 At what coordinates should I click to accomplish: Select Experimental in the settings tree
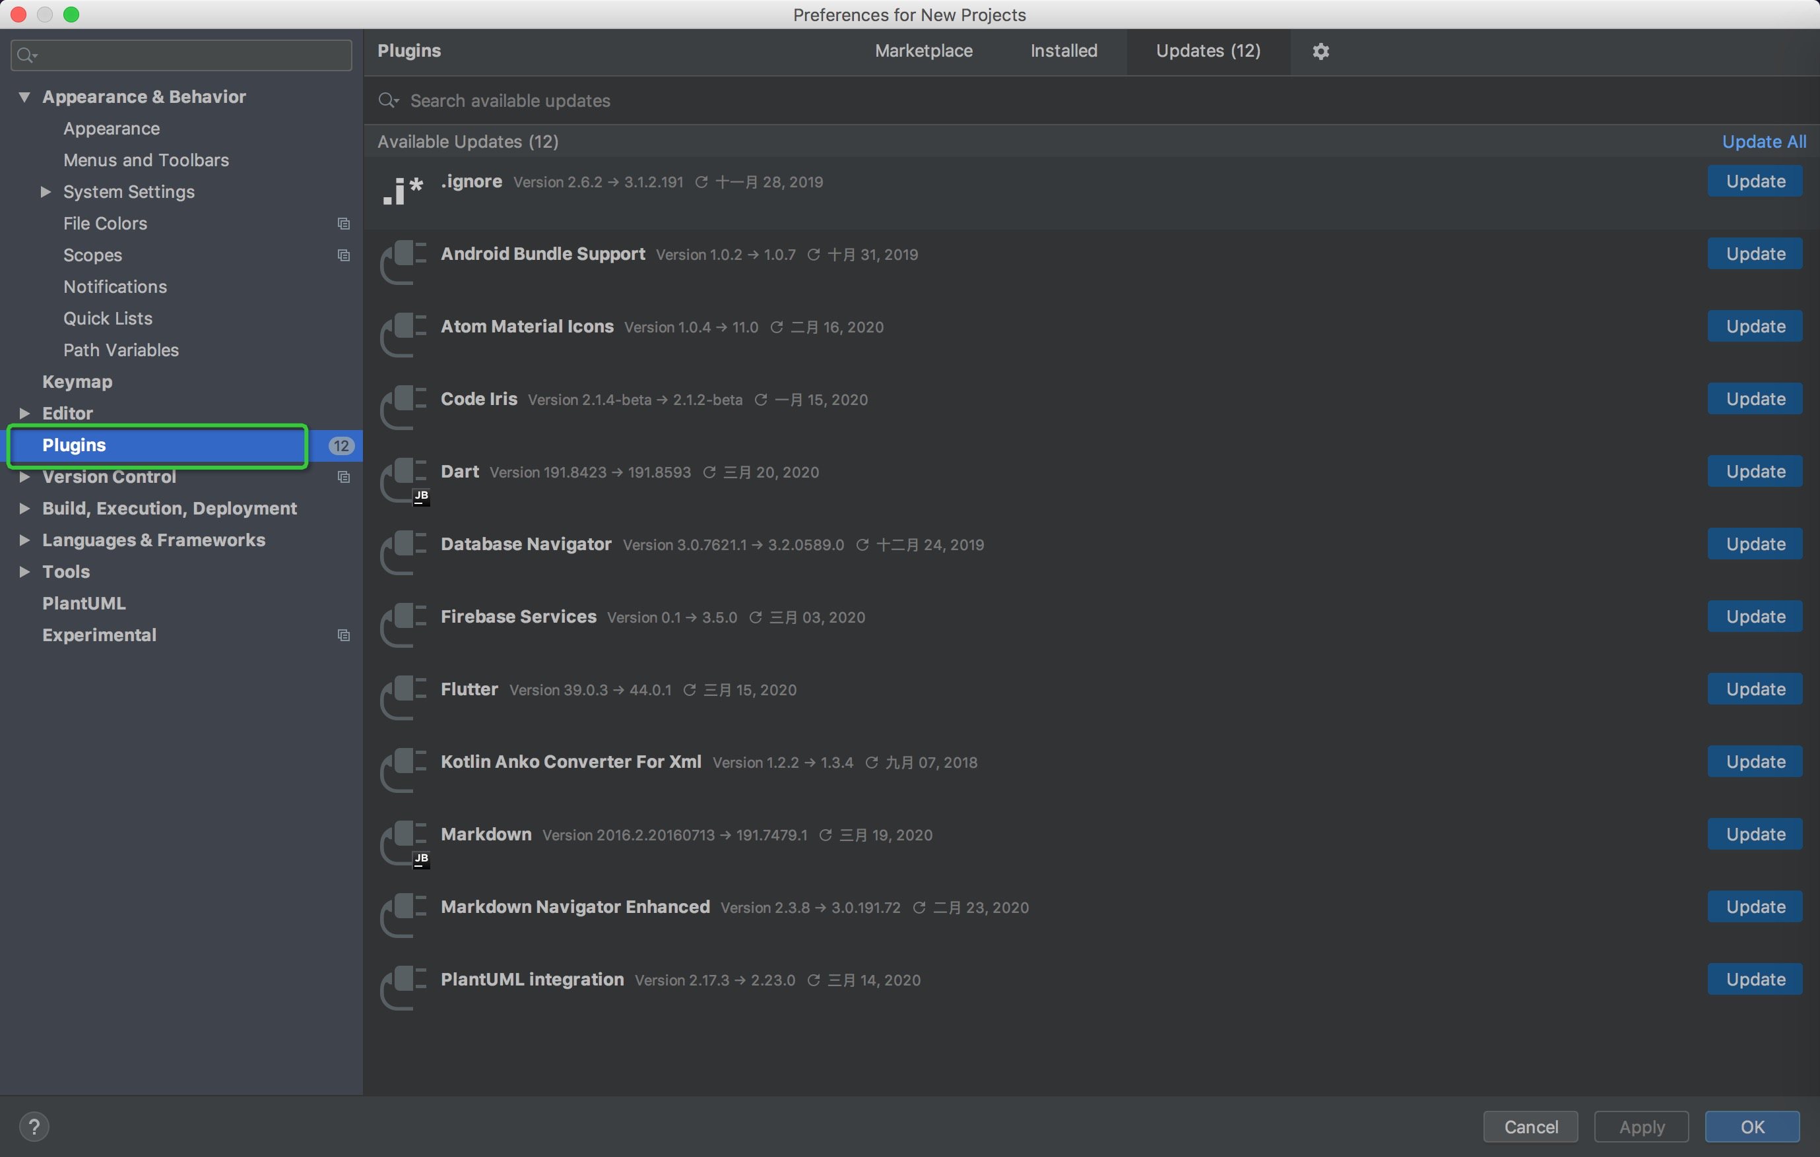[99, 635]
